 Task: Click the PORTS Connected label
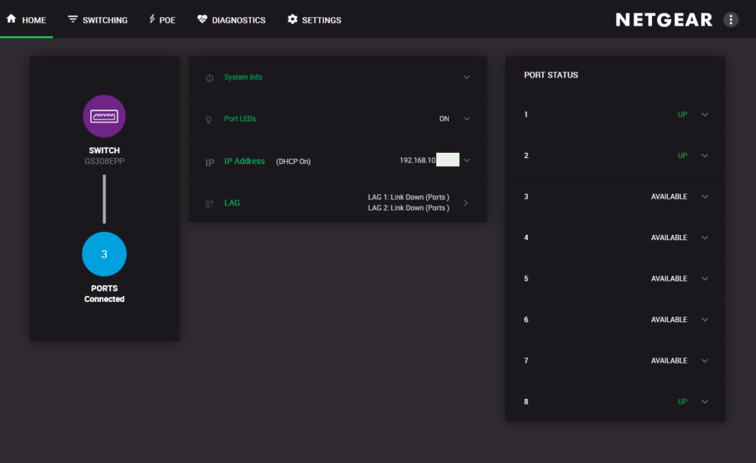[x=104, y=294]
